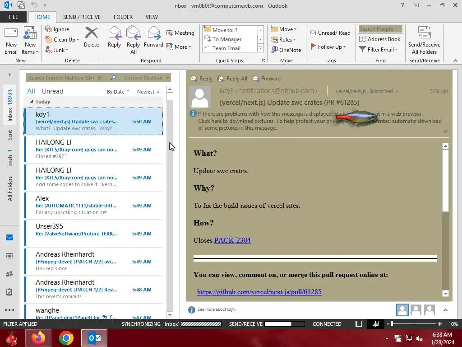
Task: Switch to the HOME tab
Action: (x=42, y=17)
